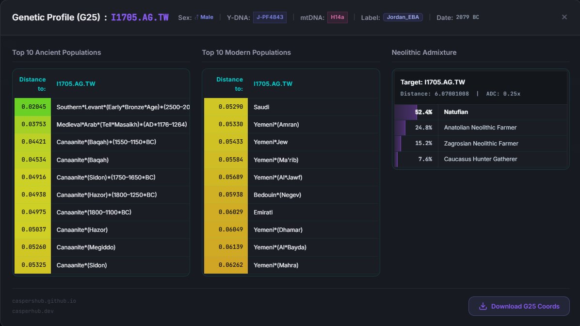Select the J-PF4843 Y-DNA badge
Image resolution: width=580 pixels, height=326 pixels.
click(270, 17)
